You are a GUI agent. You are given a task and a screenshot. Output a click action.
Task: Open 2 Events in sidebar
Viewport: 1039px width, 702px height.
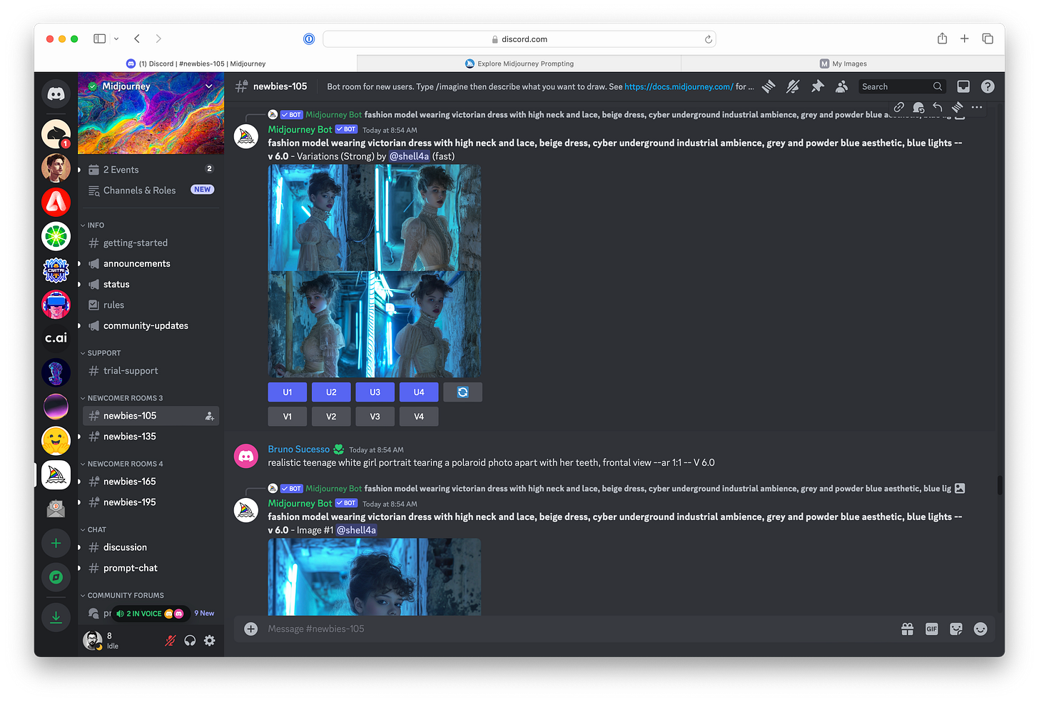151,170
